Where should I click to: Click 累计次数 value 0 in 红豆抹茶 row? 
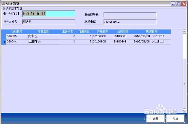point(68,42)
